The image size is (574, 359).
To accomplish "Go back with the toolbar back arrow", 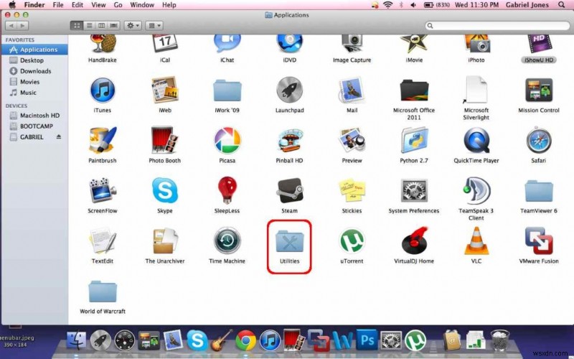I will [x=11, y=26].
